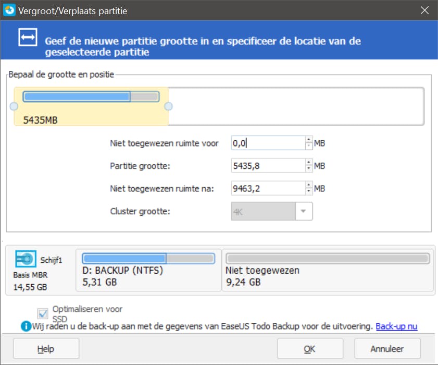Screen dimensions: 438x365
Task: Click the Schijf1 disk icon
Action: point(26,259)
